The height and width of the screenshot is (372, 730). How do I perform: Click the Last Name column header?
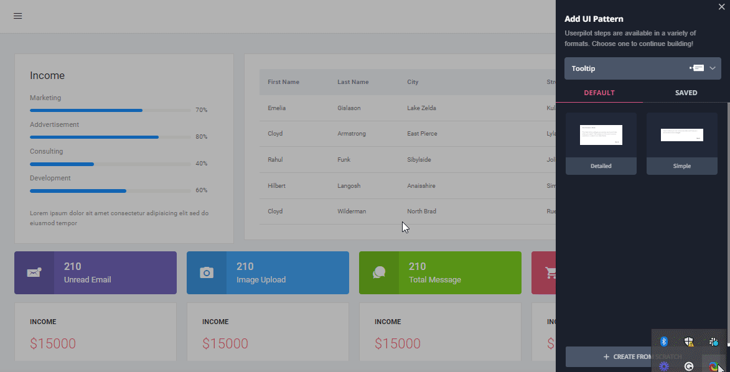[x=353, y=82]
